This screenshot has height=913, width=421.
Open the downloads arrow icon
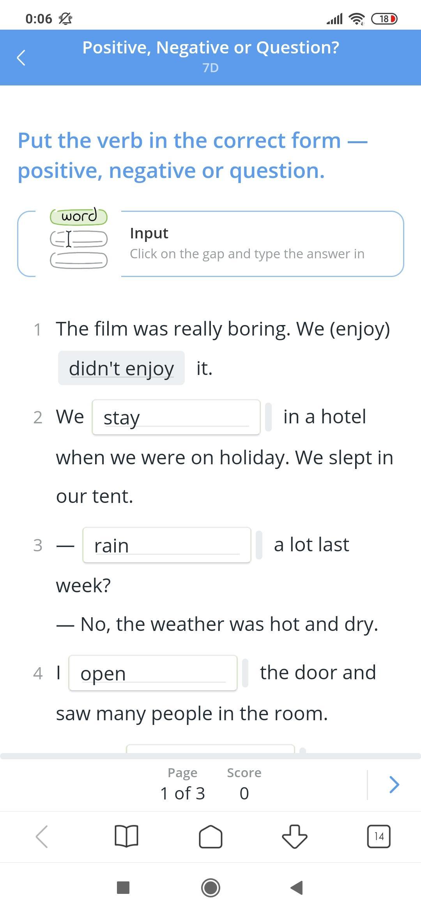294,837
